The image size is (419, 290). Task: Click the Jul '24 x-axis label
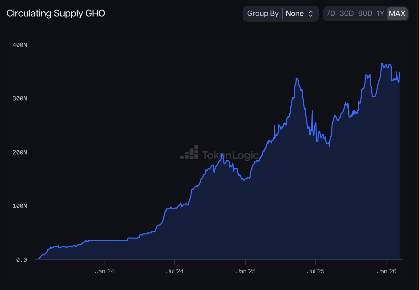click(x=175, y=271)
